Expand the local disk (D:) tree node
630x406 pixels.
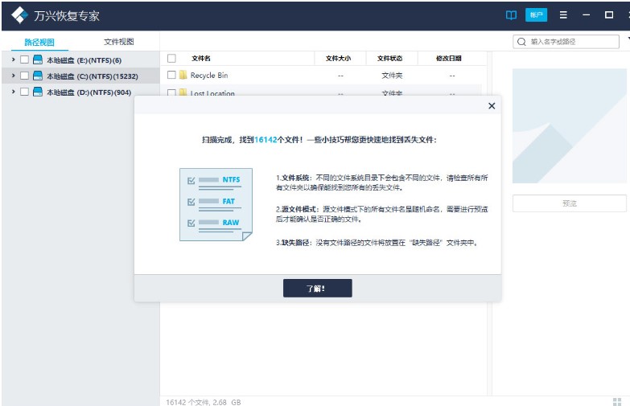[13, 92]
